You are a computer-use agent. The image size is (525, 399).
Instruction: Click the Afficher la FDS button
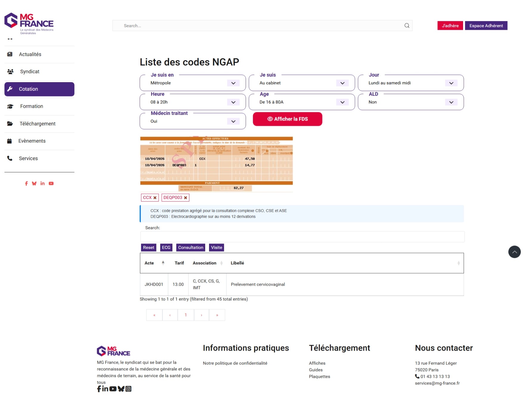(287, 119)
